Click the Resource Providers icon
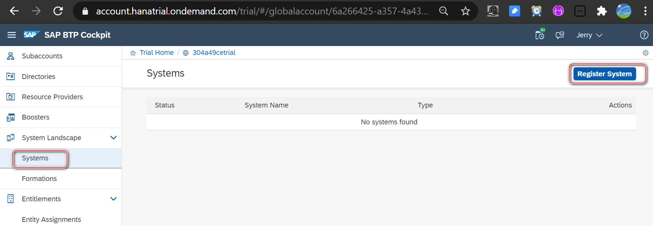The width and height of the screenshot is (653, 226). [x=11, y=97]
